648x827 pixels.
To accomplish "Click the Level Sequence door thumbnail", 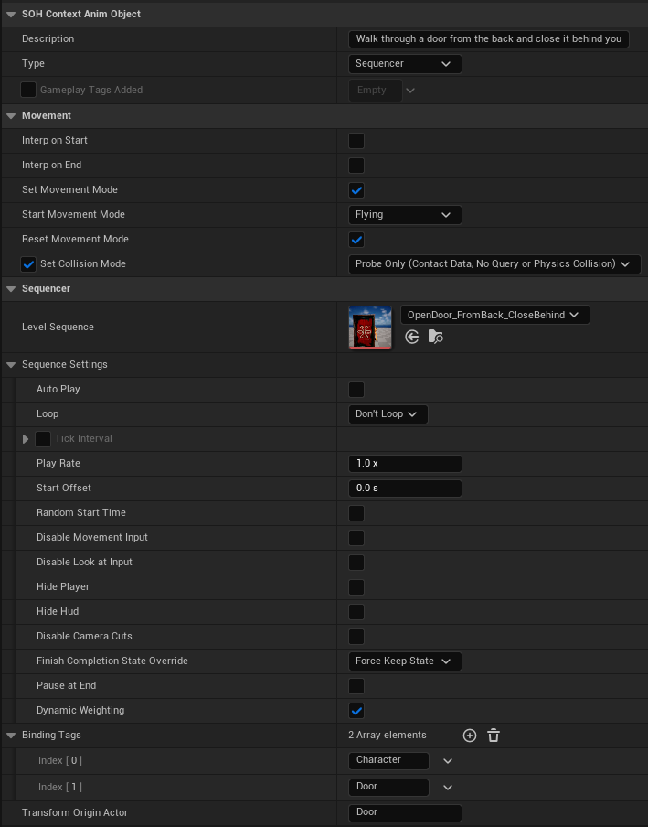I will tap(370, 328).
